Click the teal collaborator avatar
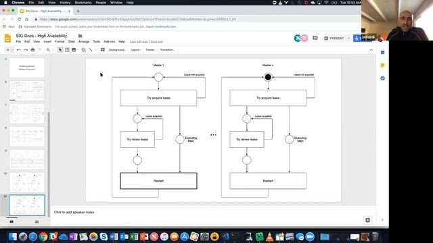This screenshot has width=433, height=243. [297, 38]
